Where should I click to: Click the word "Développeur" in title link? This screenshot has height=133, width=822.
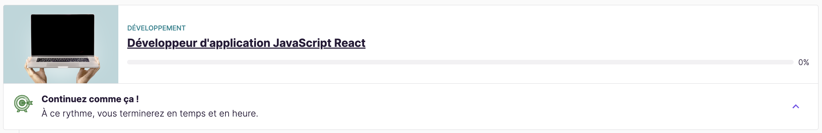point(162,43)
